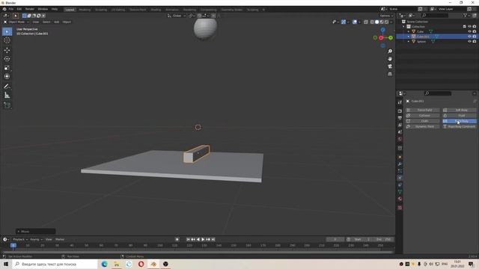Click the Soft Body physics button
Image resolution: width=479 pixels, height=269 pixels.
(460, 110)
